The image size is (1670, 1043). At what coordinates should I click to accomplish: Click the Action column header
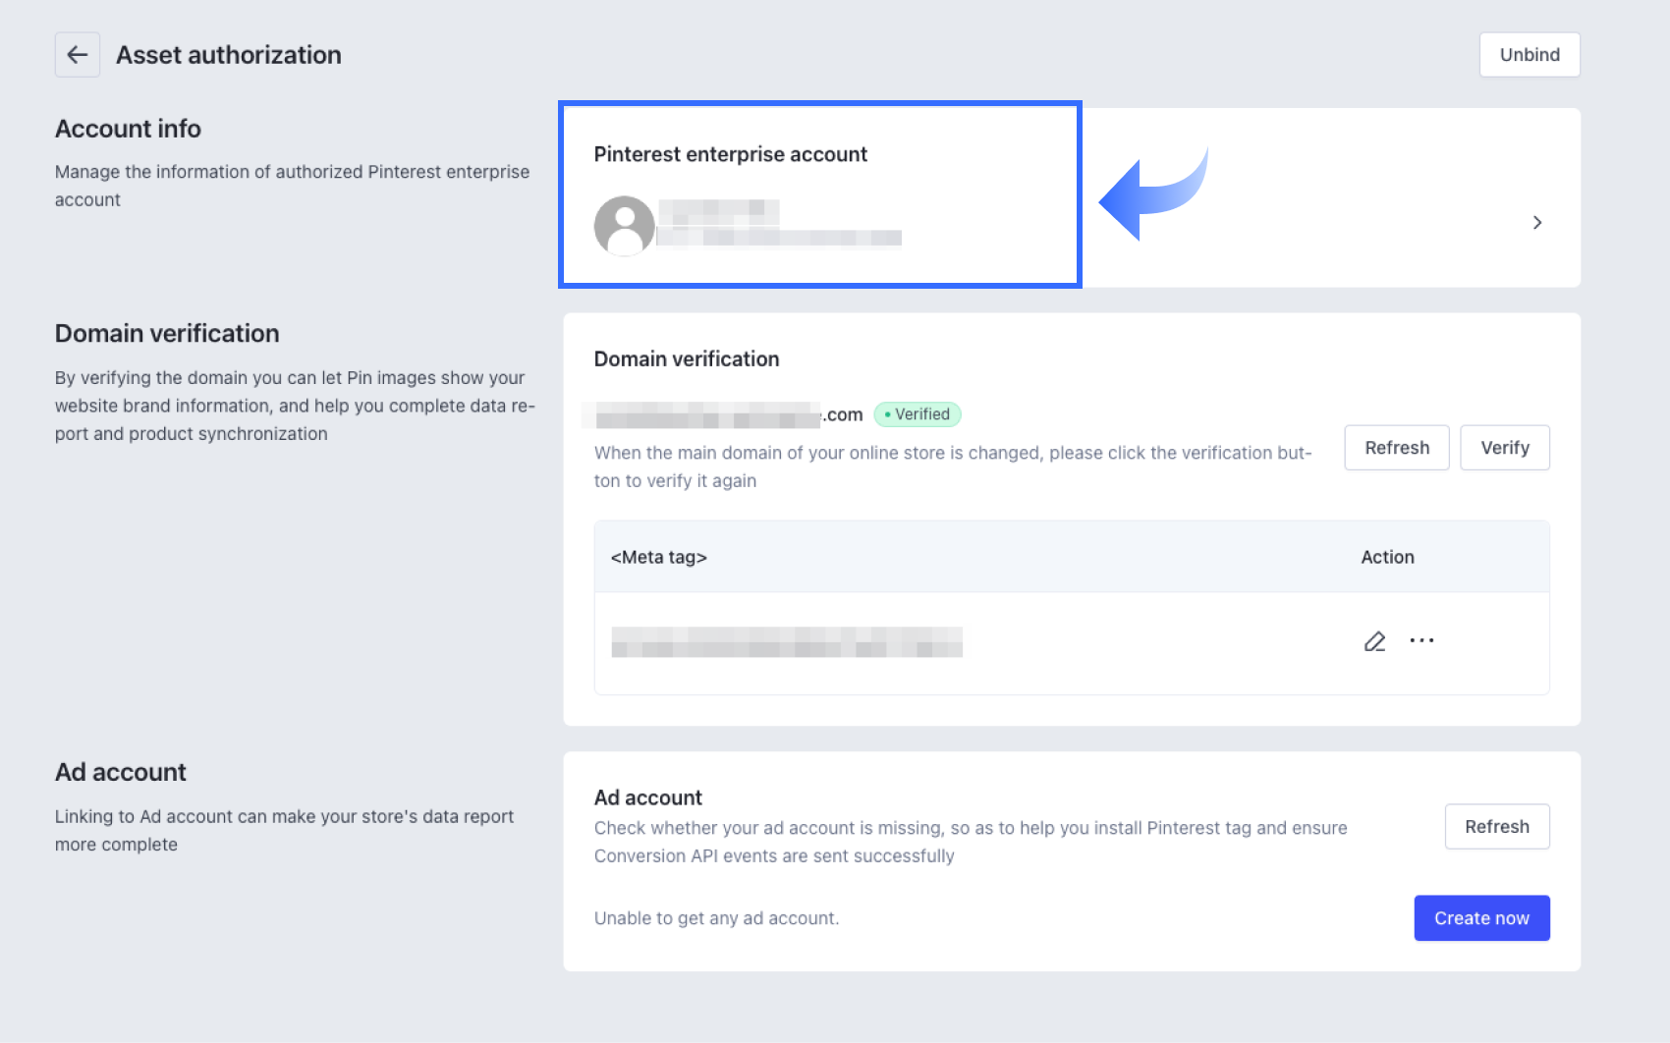tap(1387, 557)
